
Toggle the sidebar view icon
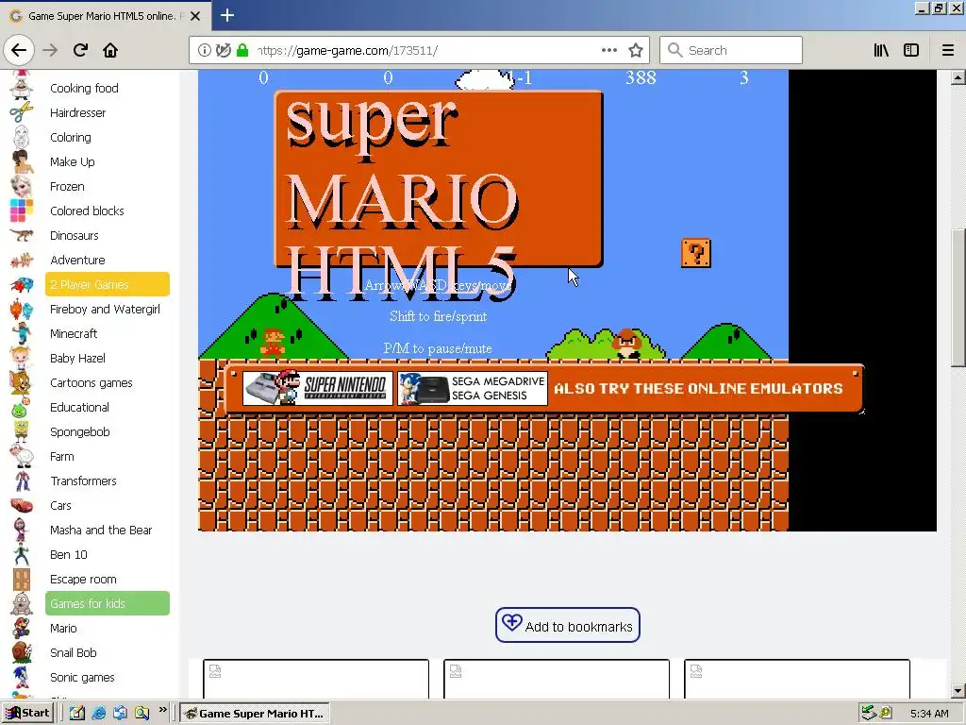click(911, 50)
